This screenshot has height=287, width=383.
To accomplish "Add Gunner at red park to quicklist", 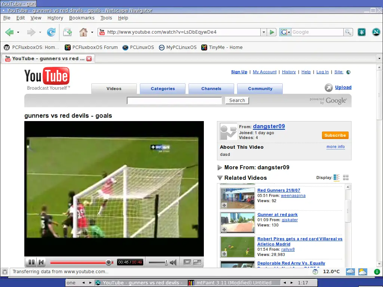I will pos(224,229).
